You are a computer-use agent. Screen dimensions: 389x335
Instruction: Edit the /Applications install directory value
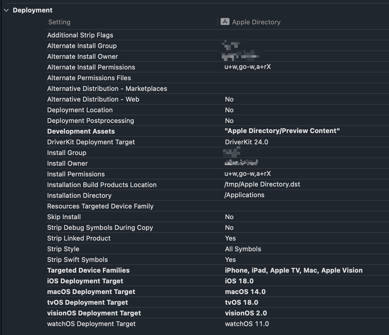244,195
